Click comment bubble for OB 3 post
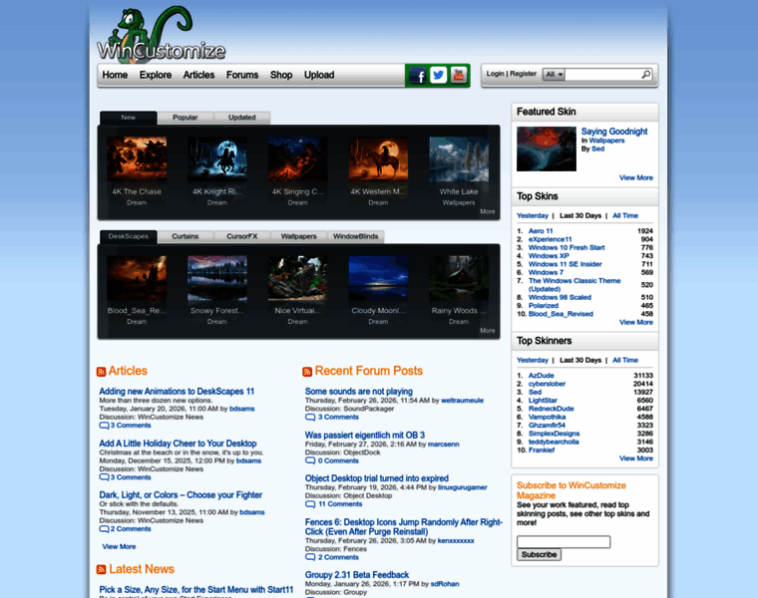758x598 pixels. tap(310, 460)
